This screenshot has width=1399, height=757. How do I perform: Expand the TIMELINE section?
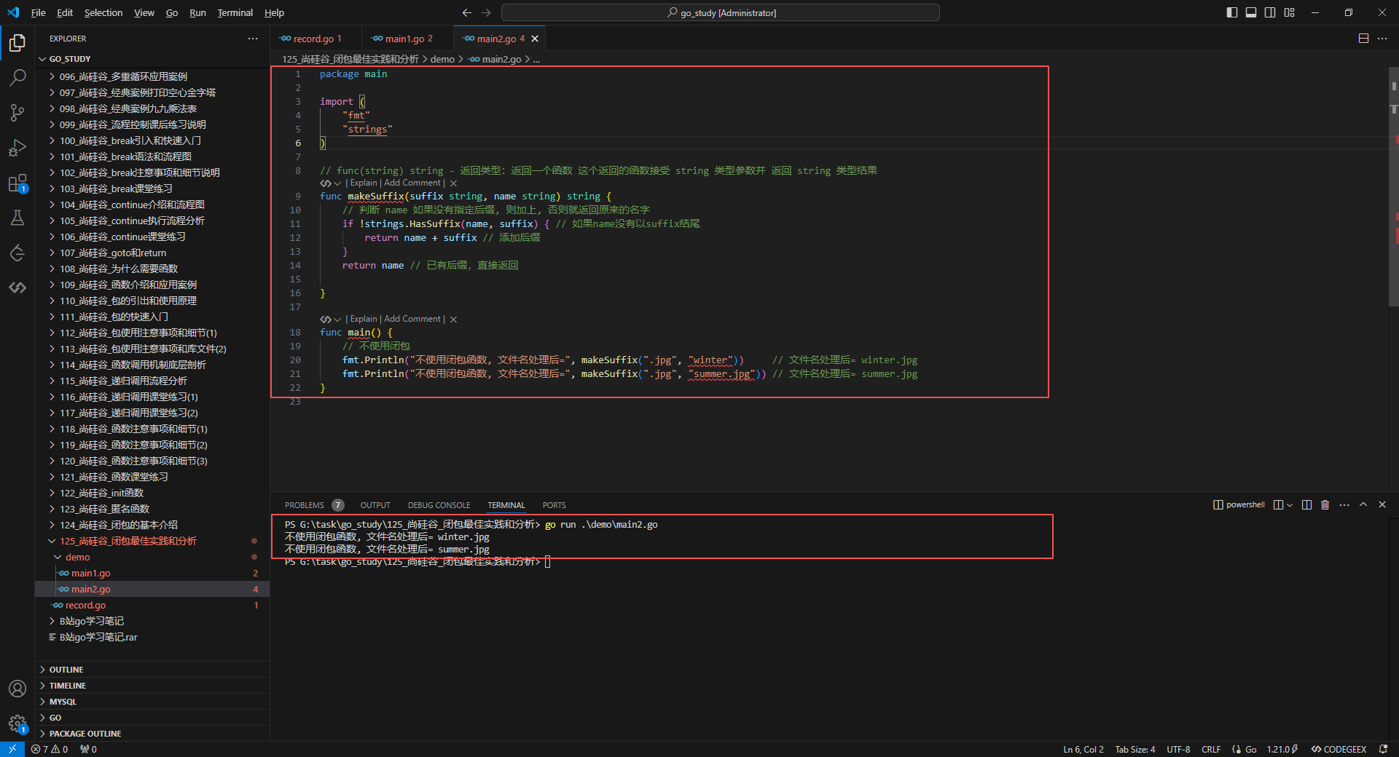(x=153, y=686)
